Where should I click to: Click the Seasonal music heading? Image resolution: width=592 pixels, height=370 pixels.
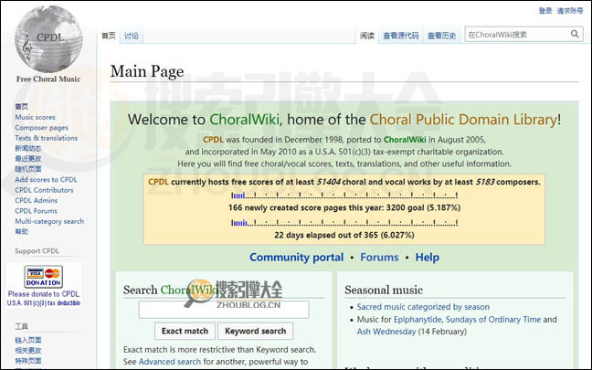click(x=384, y=290)
